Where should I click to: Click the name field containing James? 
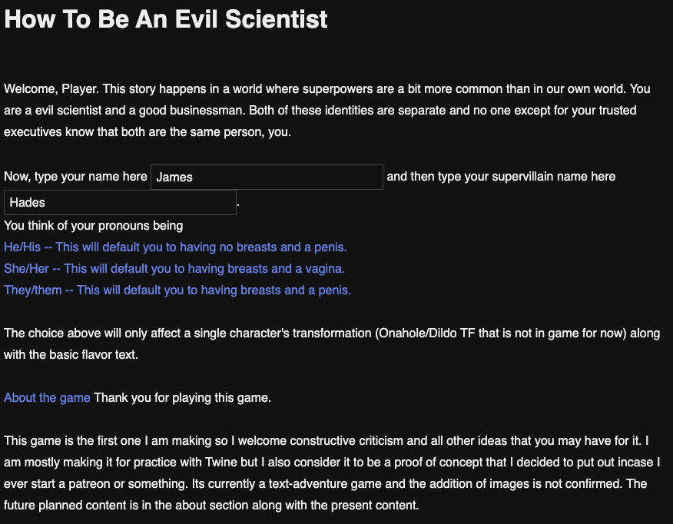coord(267,177)
